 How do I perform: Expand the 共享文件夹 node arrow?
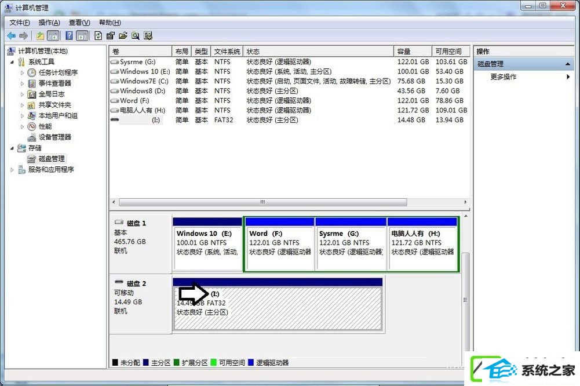22,105
